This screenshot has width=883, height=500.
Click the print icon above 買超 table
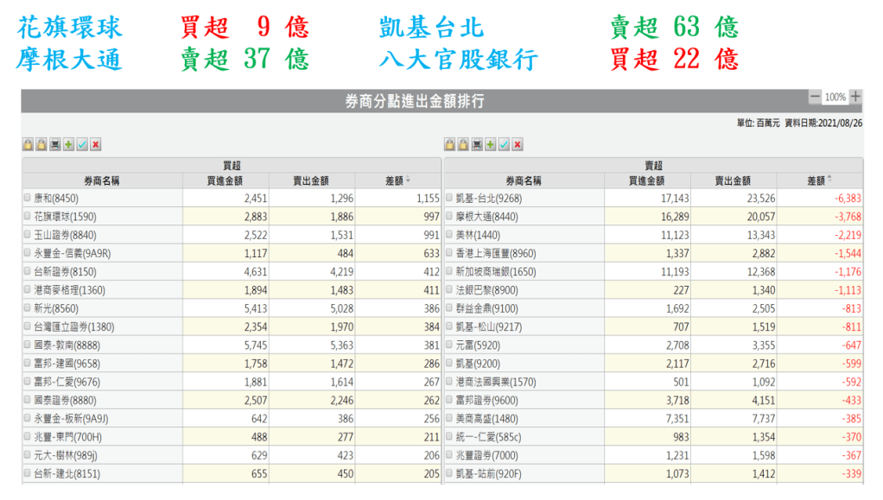(x=55, y=144)
